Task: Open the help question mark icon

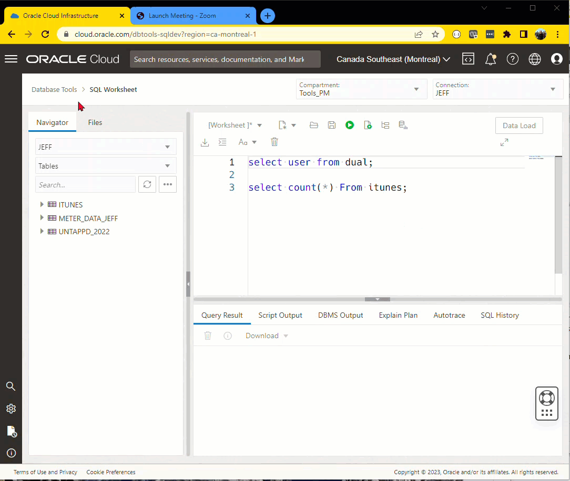Action: [513, 59]
